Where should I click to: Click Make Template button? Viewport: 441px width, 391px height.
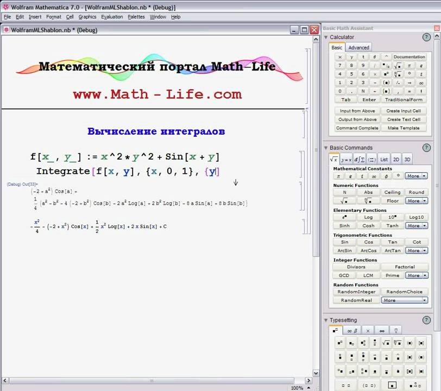click(404, 128)
